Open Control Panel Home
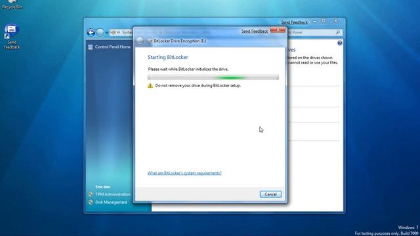 click(x=113, y=47)
